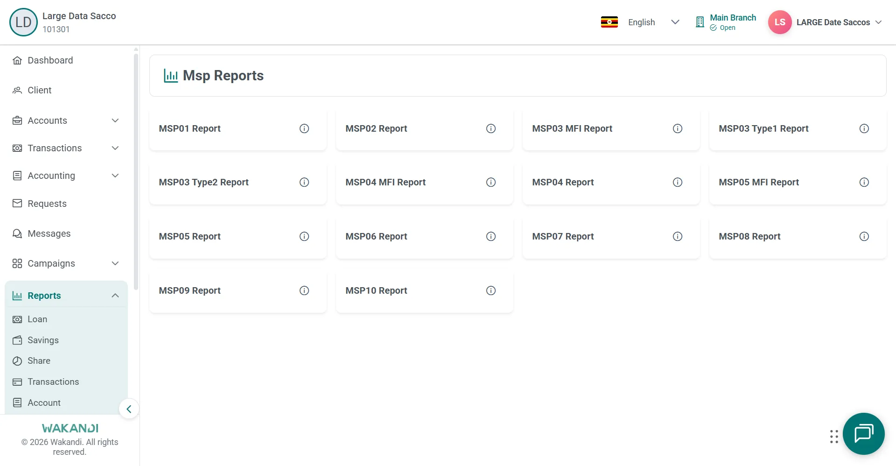Go to Dashboard in sidebar
The height and width of the screenshot is (466, 896).
tap(66, 60)
